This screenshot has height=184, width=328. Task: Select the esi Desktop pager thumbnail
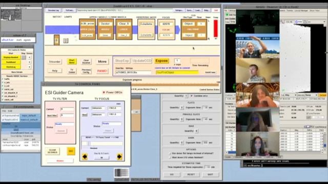(11, 15)
